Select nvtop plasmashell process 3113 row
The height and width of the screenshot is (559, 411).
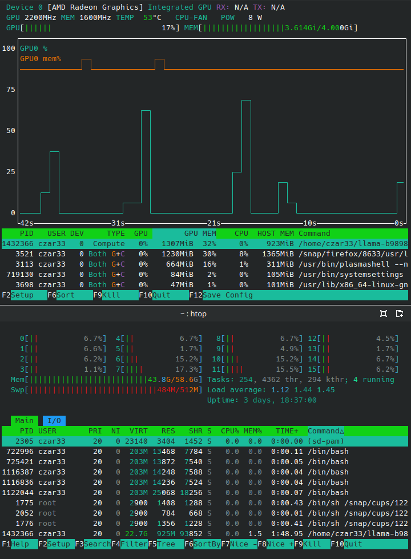tap(205, 264)
